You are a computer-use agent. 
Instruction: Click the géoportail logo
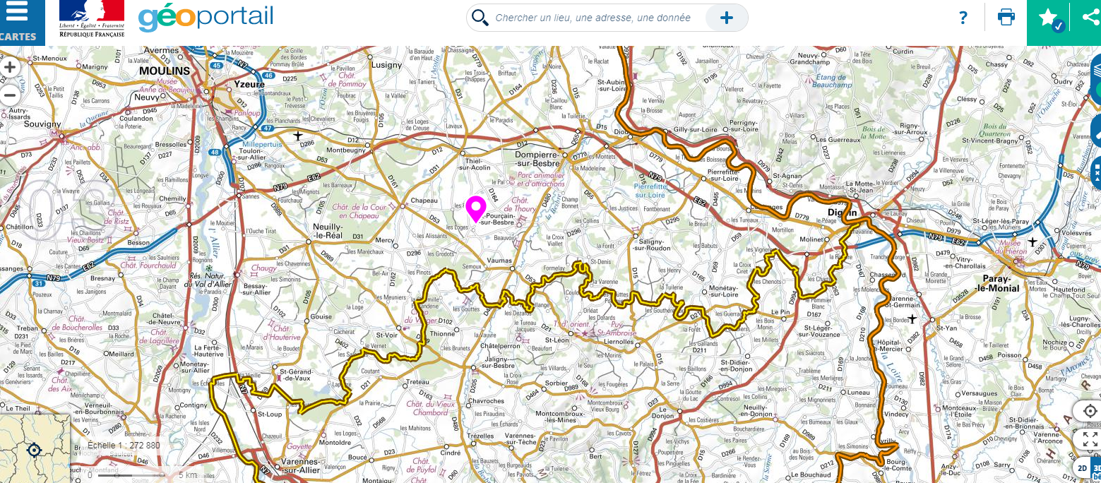point(206,18)
